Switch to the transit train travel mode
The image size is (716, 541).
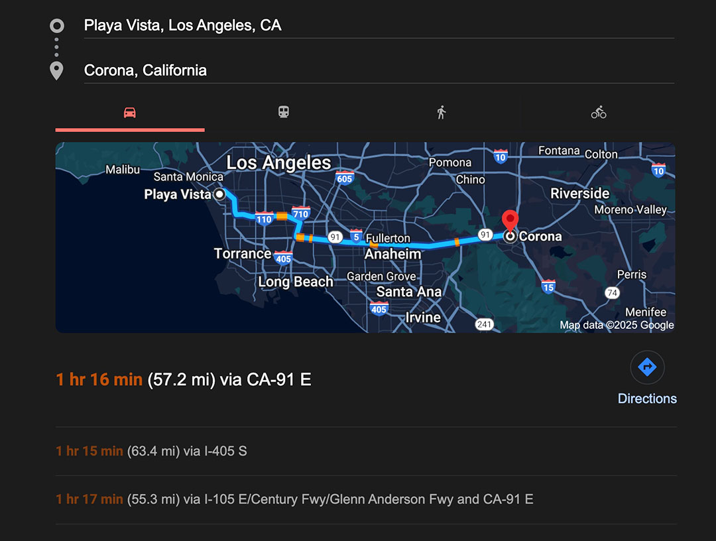coord(284,113)
